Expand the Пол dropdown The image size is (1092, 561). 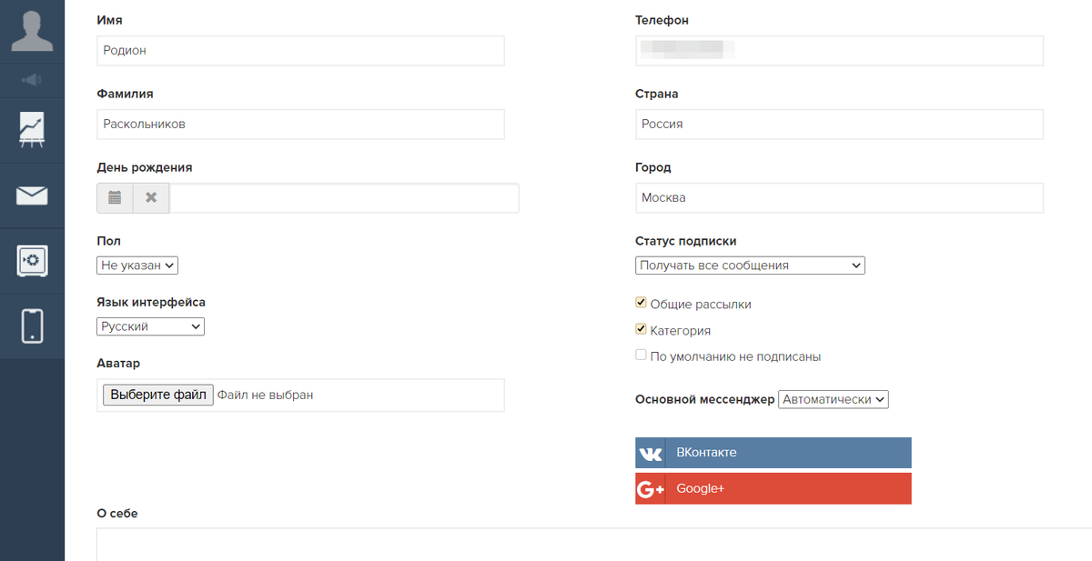coord(137,265)
